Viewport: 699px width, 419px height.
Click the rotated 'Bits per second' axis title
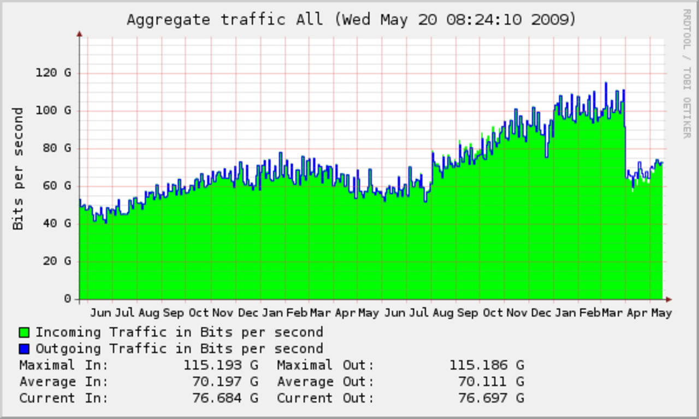(x=18, y=168)
